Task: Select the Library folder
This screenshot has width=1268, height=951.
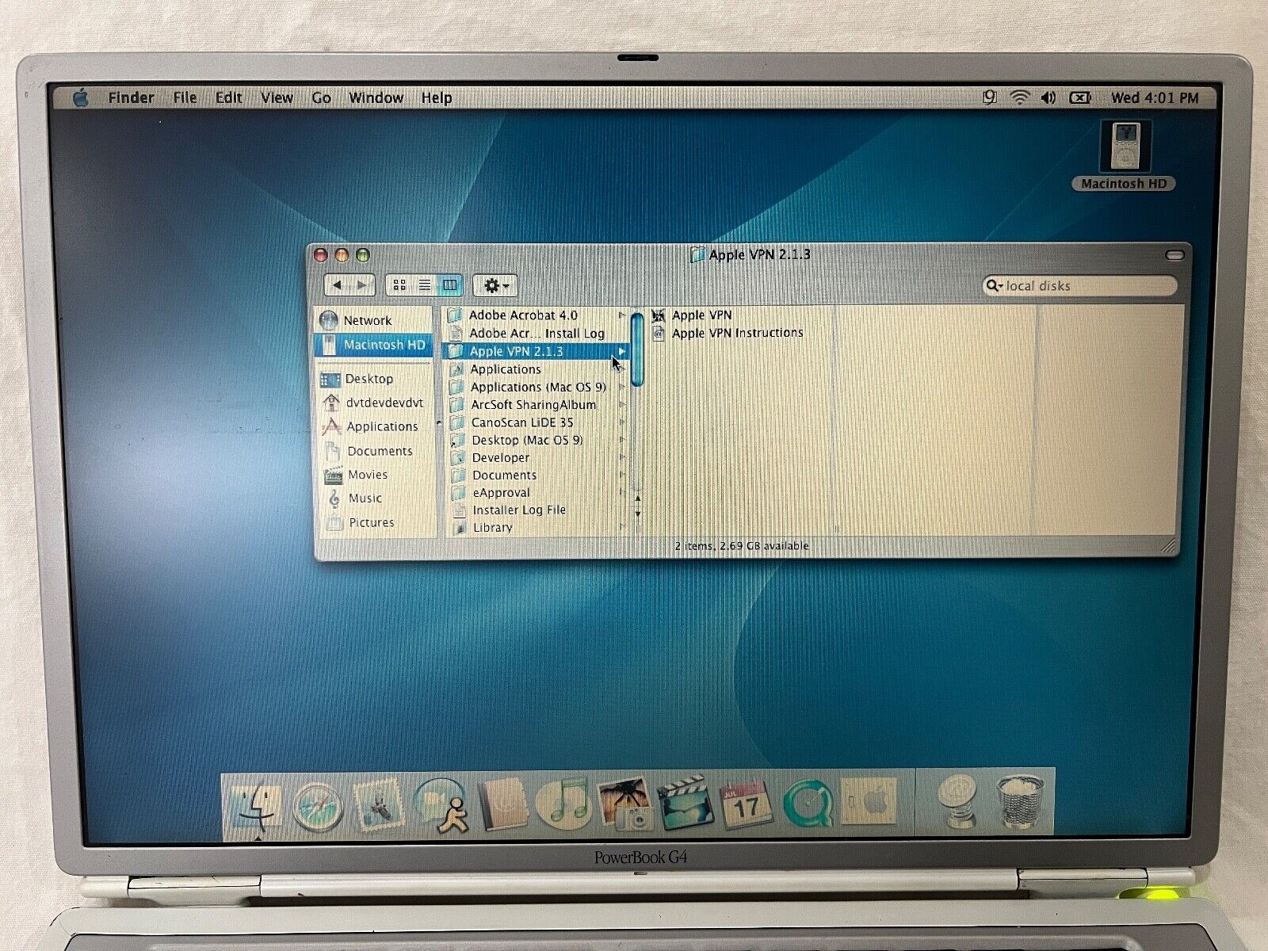Action: point(493,527)
